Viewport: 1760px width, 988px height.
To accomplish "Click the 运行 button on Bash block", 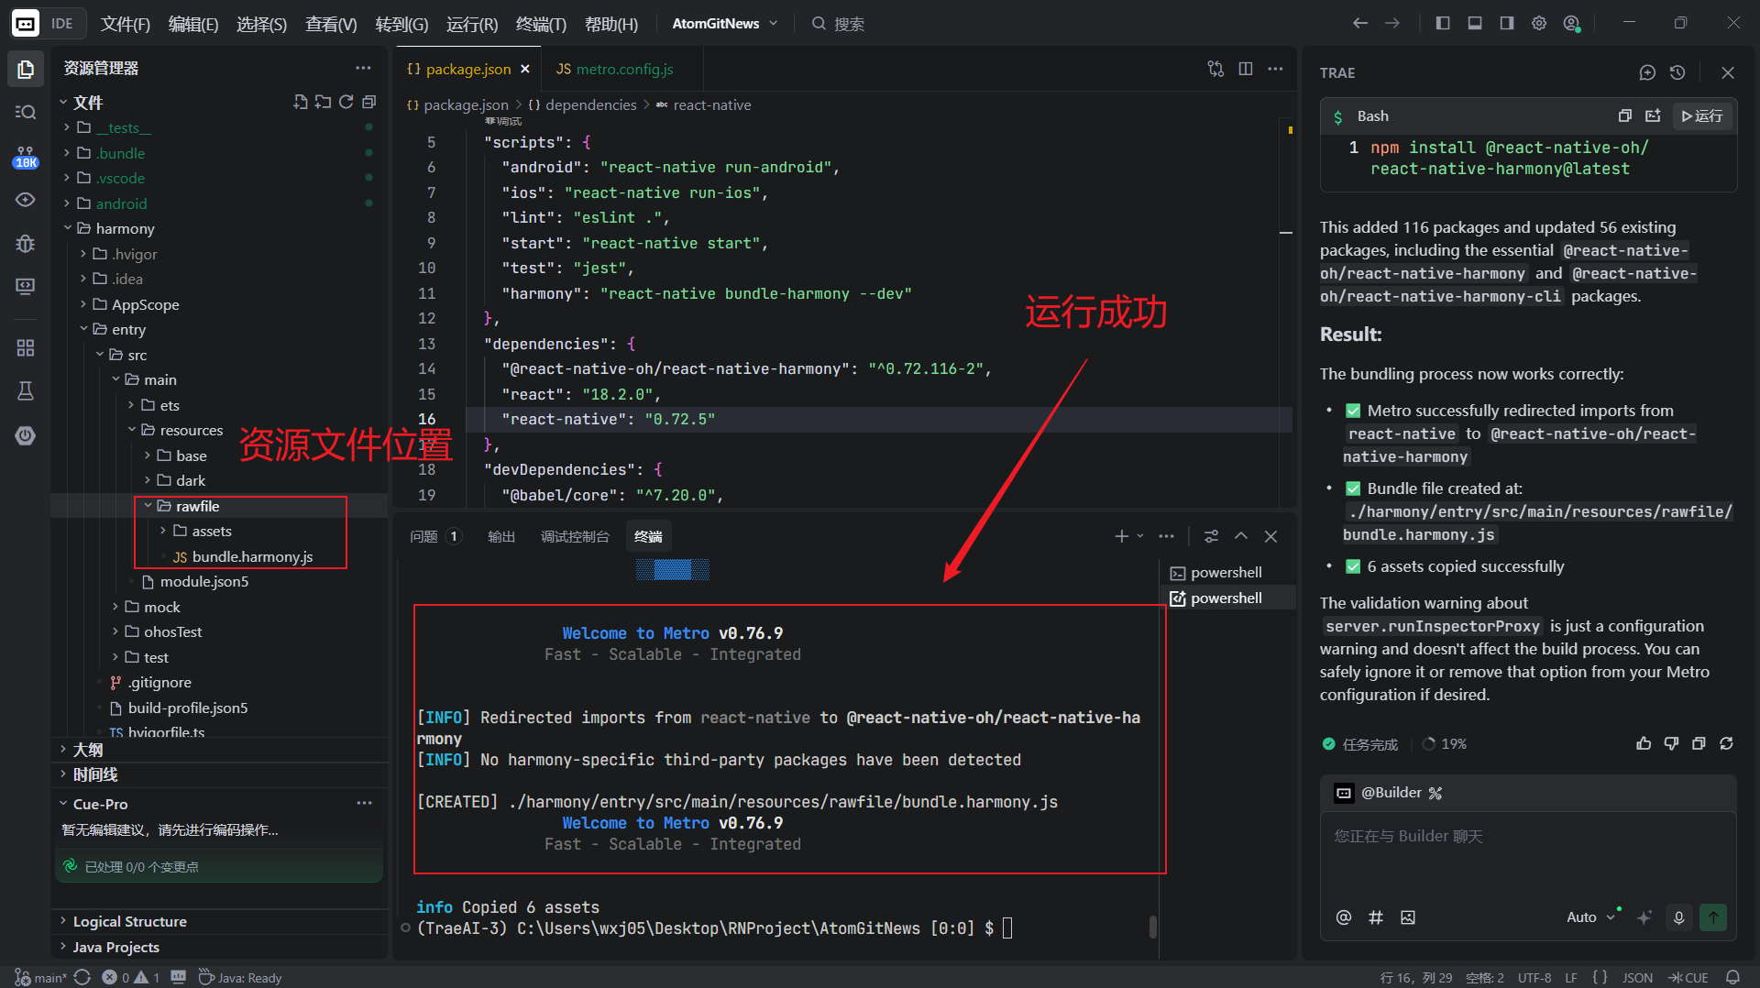I will click(x=1702, y=115).
